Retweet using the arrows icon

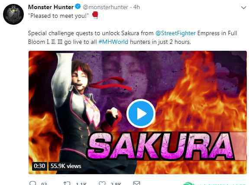[67, 183]
